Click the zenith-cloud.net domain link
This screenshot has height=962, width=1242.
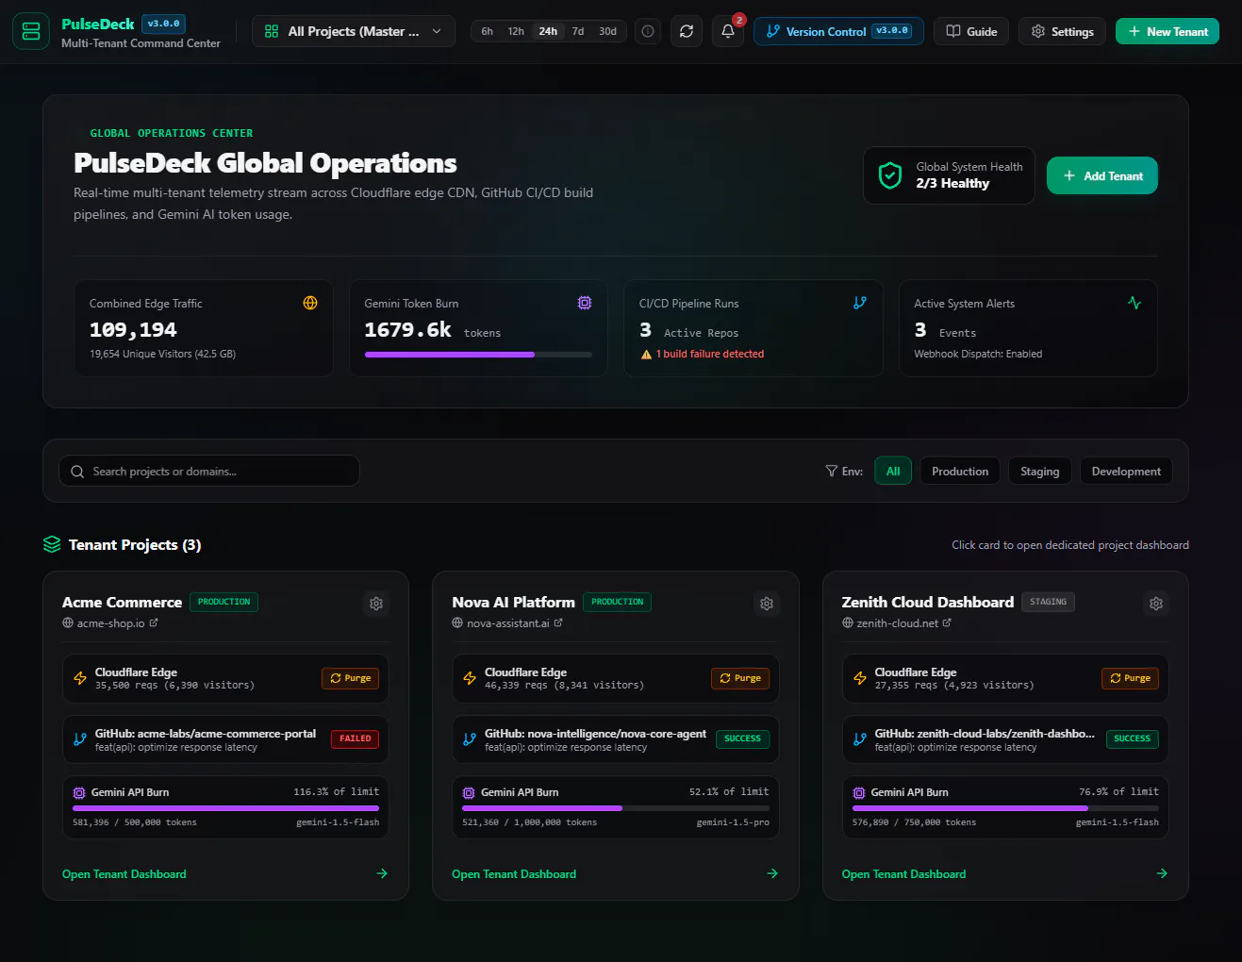point(897,623)
